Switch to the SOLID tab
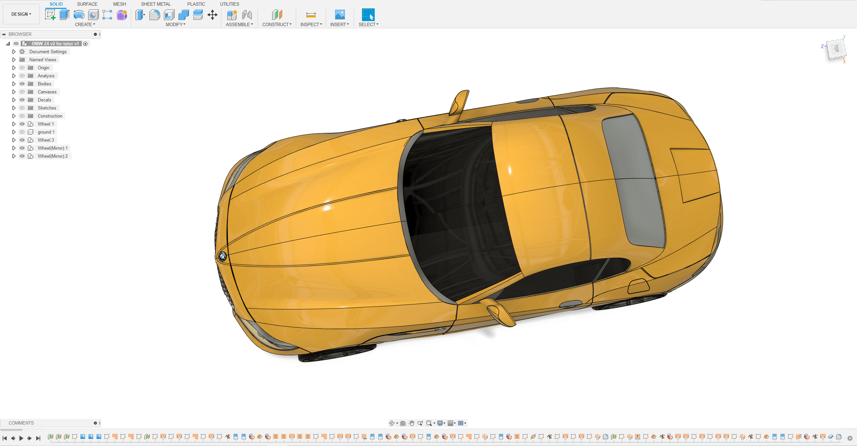 click(x=56, y=4)
